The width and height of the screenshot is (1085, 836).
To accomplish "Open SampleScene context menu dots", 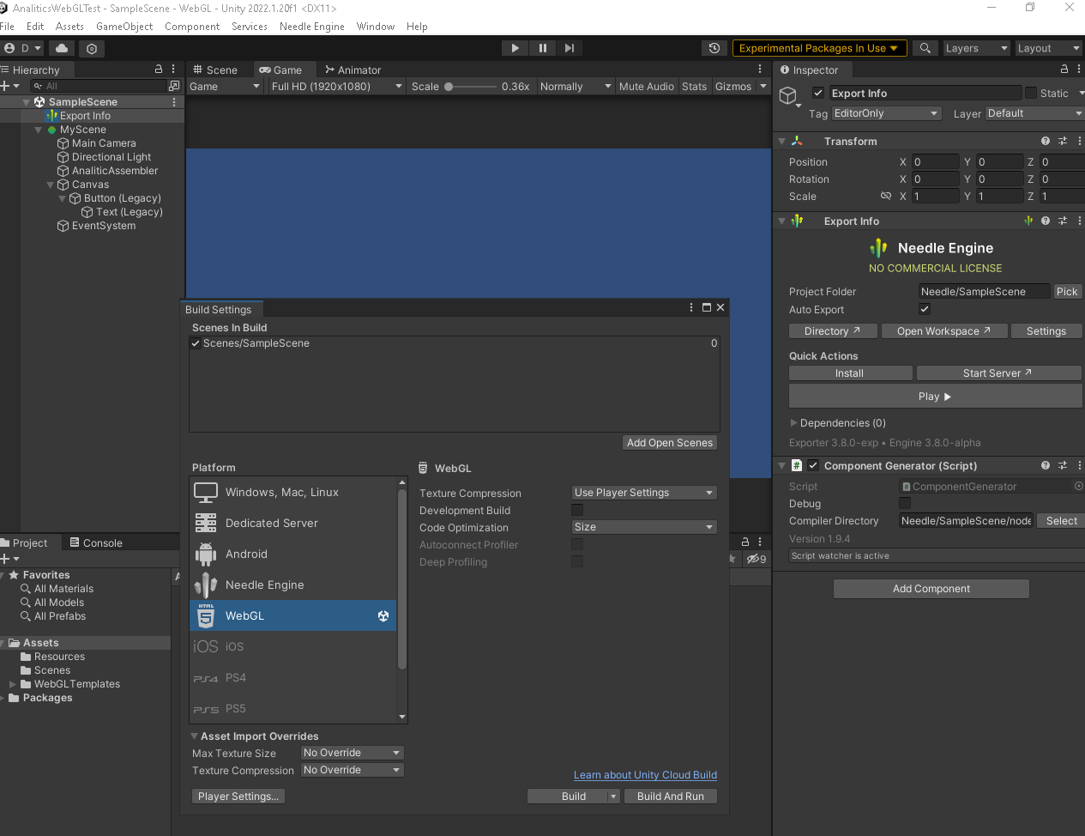I will [174, 102].
